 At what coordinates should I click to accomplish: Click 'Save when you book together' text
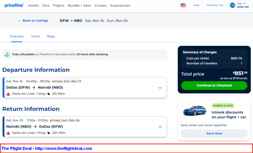[x=204, y=125]
